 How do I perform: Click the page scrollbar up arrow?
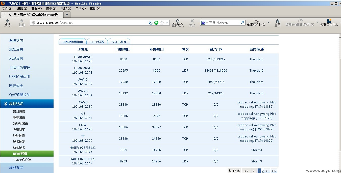click(x=339, y=36)
